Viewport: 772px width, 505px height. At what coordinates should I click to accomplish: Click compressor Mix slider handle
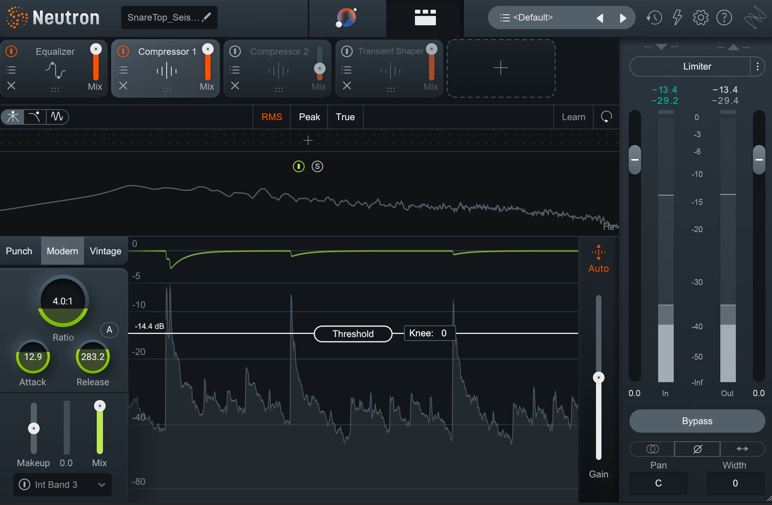click(100, 406)
